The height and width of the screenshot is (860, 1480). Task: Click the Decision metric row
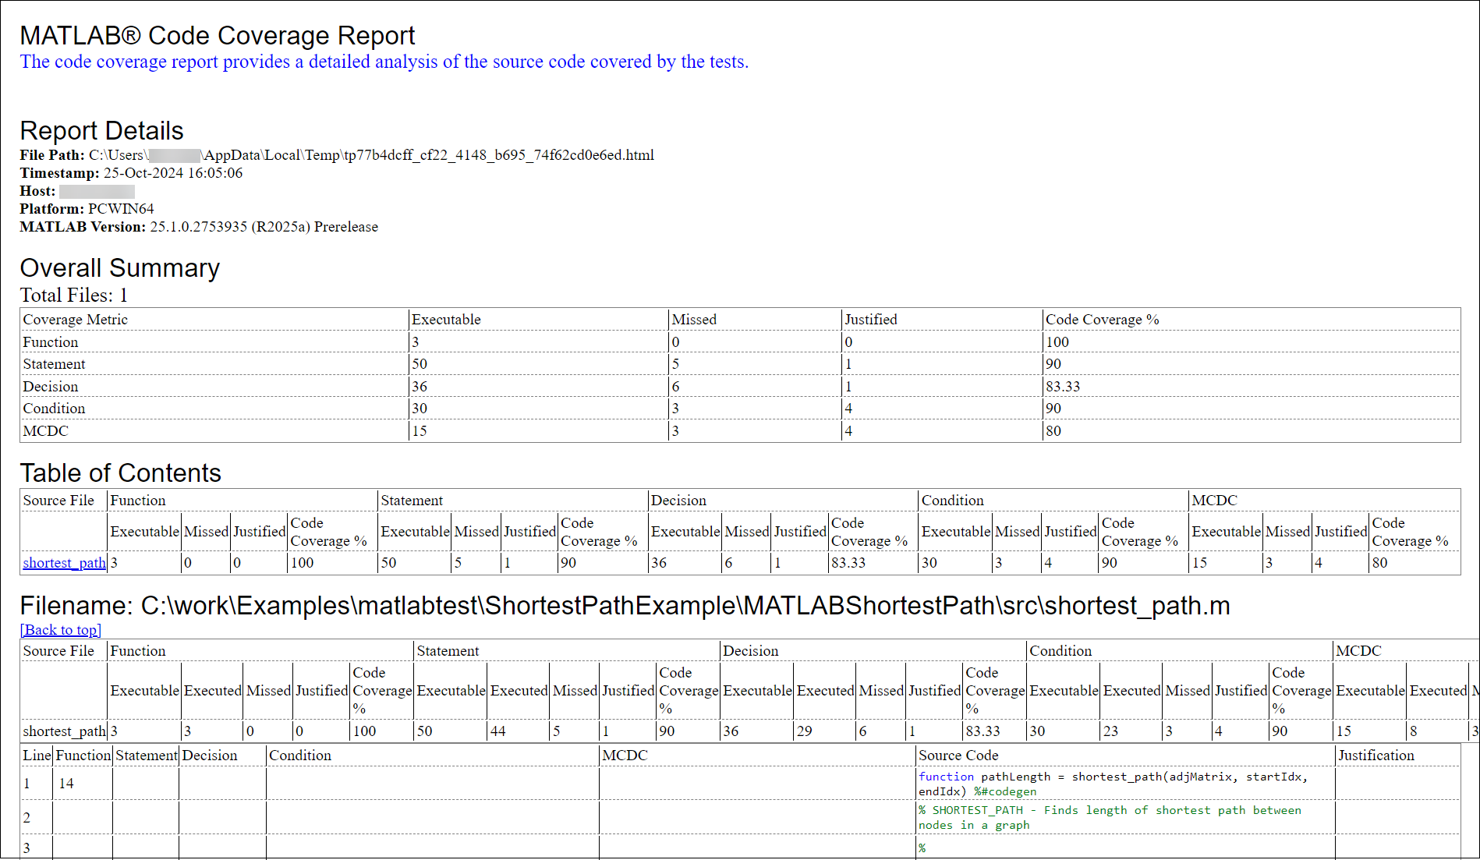tap(50, 386)
